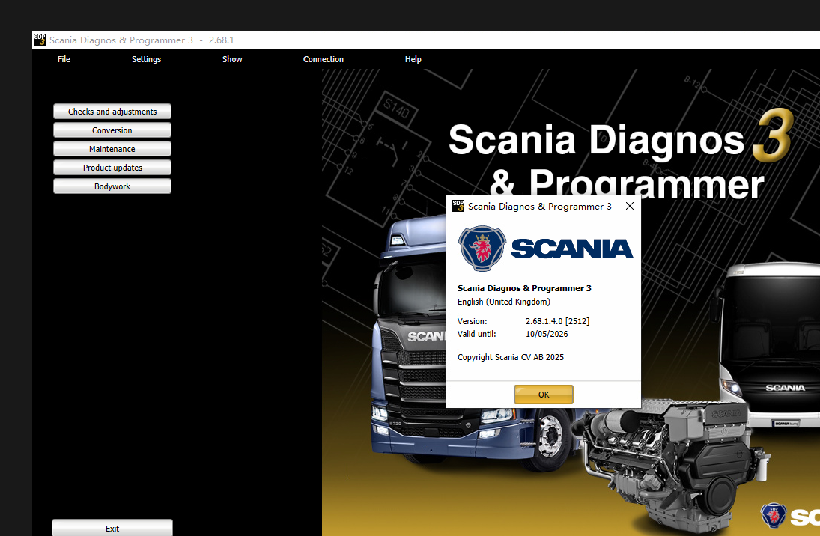The height and width of the screenshot is (536, 820).
Task: Open the Bodywork section
Action: [112, 186]
